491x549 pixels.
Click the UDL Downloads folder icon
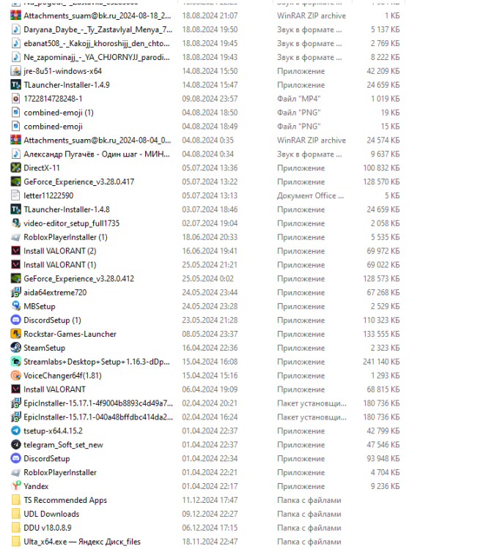[x=15, y=514]
